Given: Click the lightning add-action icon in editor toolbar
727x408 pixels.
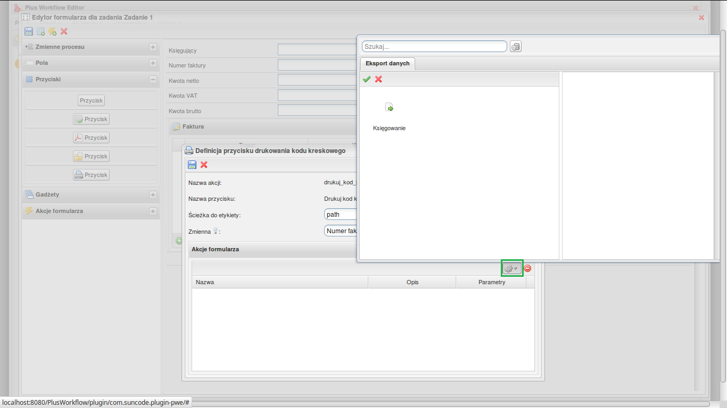Looking at the screenshot, I should [x=52, y=31].
